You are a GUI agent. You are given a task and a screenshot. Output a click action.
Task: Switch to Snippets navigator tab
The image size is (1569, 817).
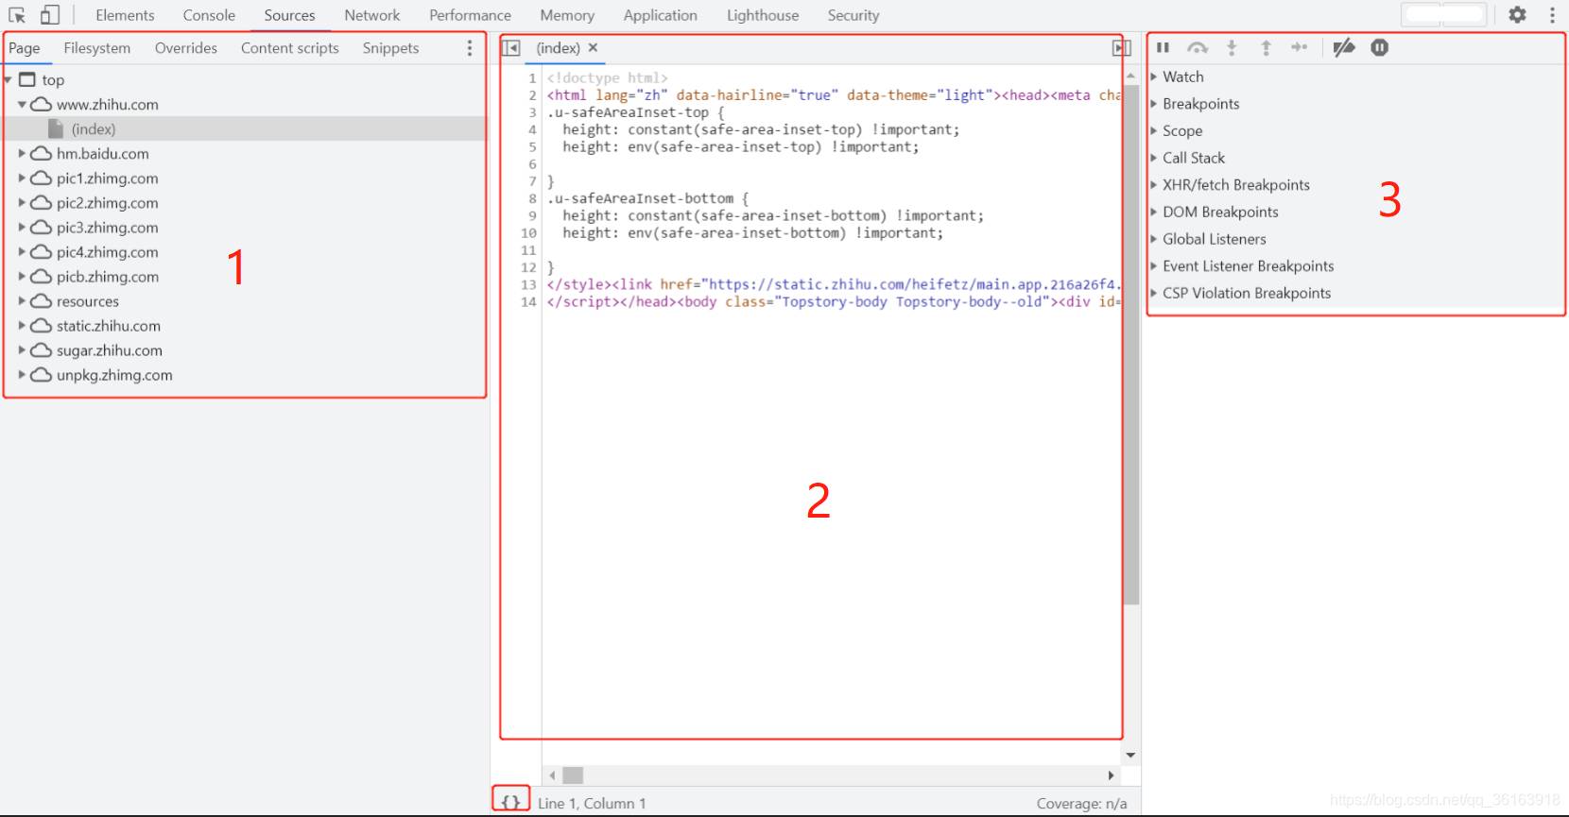pyautogui.click(x=390, y=48)
